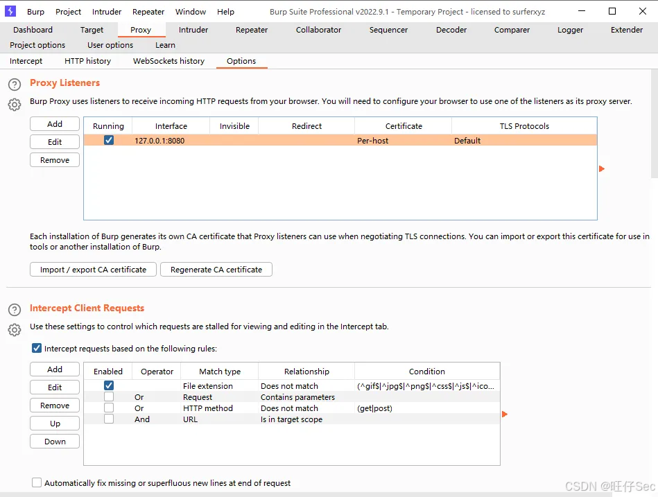The image size is (658, 497).
Task: Open the Window menu
Action: 191,12
